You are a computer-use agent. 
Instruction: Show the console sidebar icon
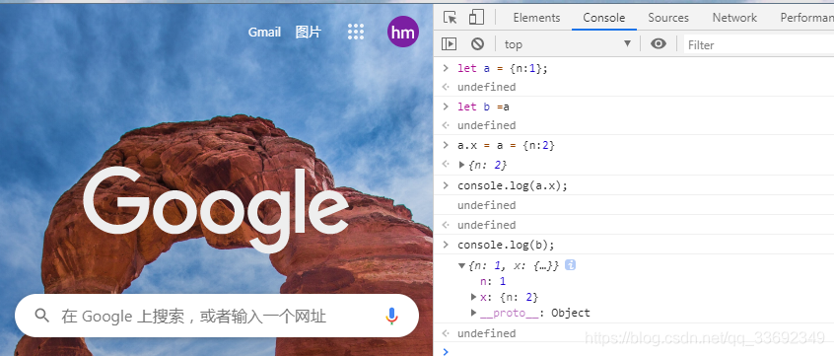click(450, 44)
